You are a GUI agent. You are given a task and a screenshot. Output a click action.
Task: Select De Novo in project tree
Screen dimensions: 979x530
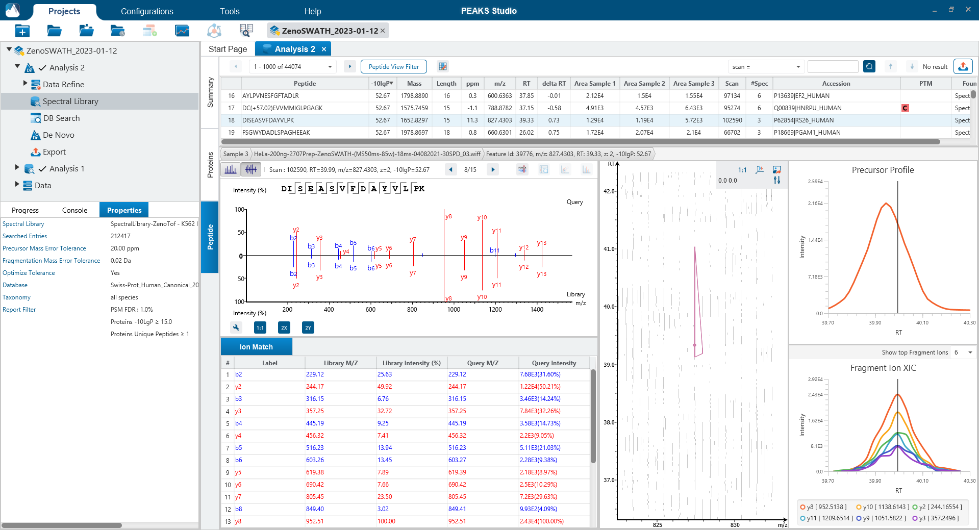[58, 135]
